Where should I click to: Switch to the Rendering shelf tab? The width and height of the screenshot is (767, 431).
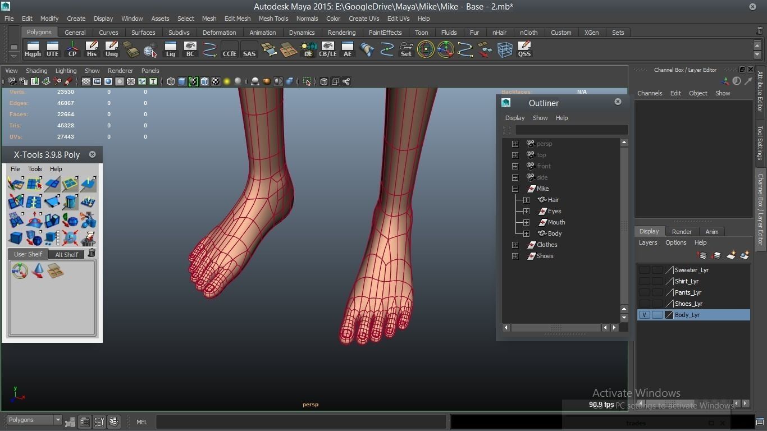click(341, 33)
